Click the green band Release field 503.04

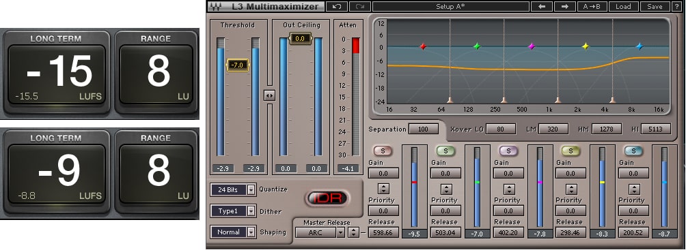446,232
